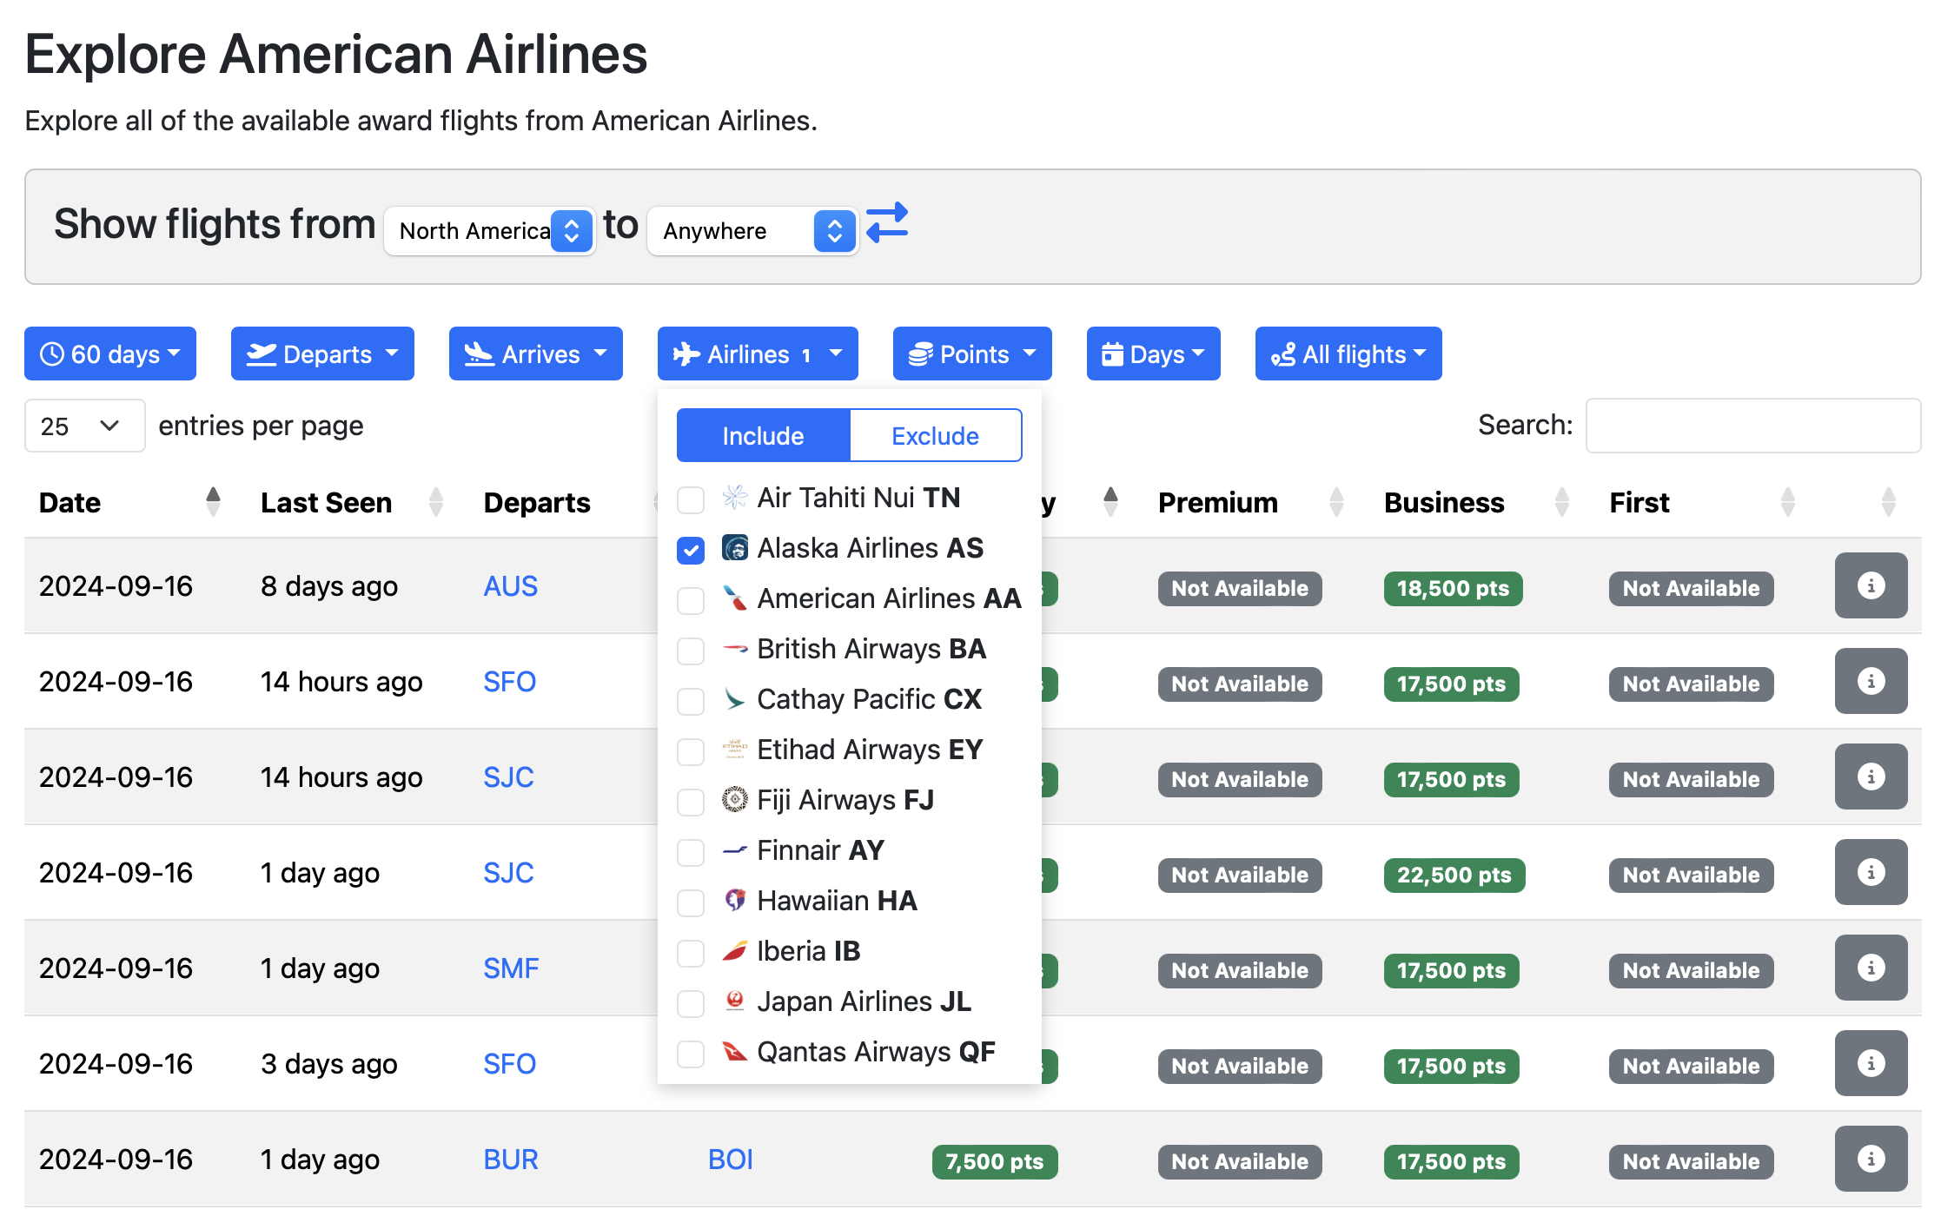Open info for the AUS 18,500 pts row
Screen dimensions: 1941x1216
point(1871,585)
